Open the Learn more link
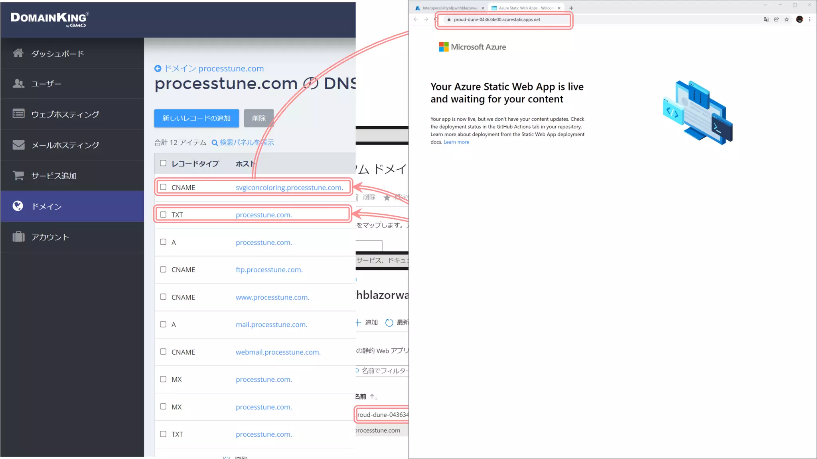The width and height of the screenshot is (817, 459). click(x=456, y=142)
